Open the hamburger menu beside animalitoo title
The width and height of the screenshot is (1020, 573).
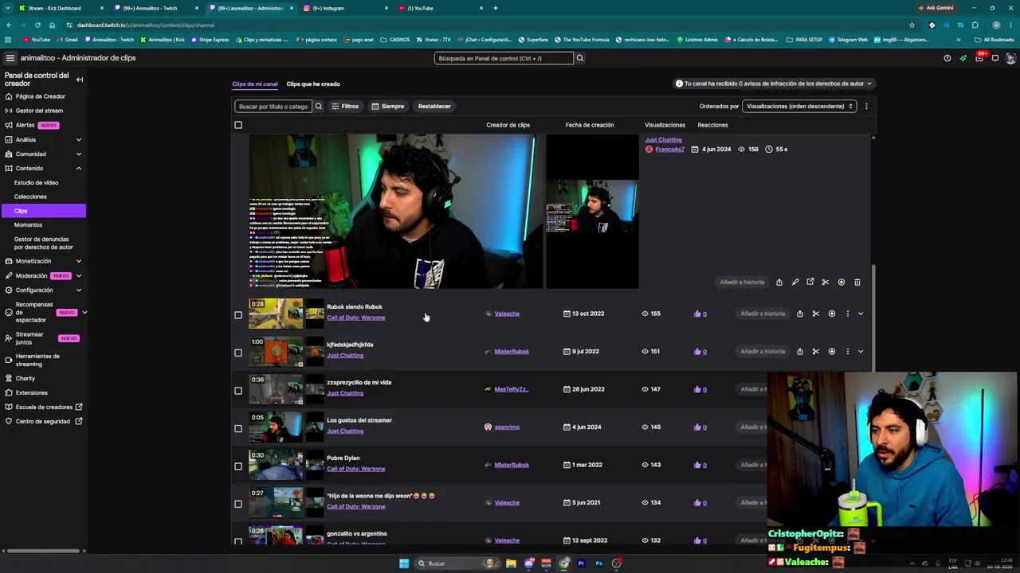tap(10, 58)
